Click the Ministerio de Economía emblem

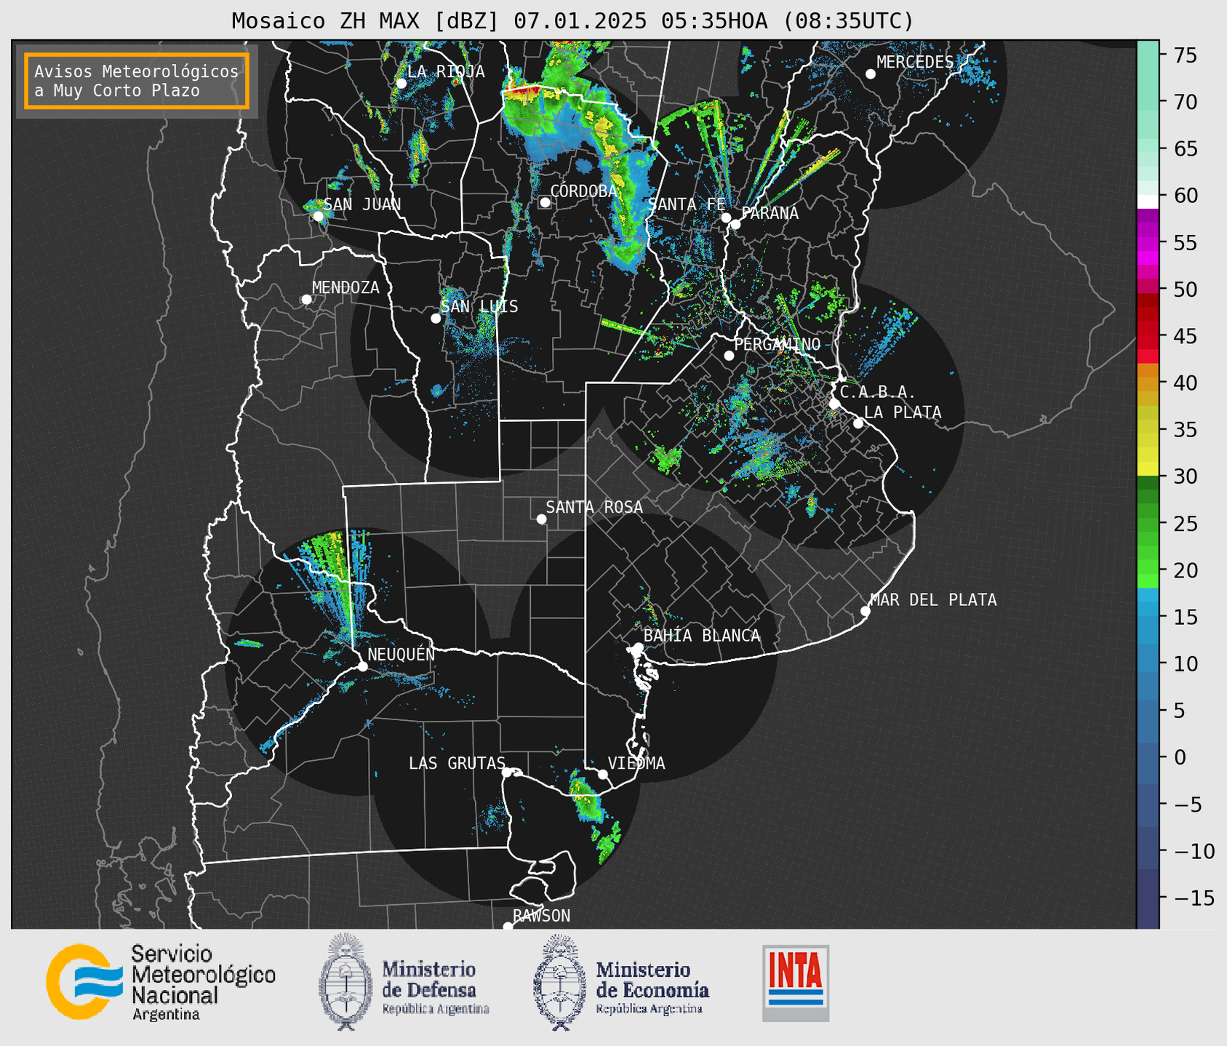[x=560, y=982]
